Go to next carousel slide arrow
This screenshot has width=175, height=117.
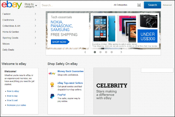(x=121, y=52)
